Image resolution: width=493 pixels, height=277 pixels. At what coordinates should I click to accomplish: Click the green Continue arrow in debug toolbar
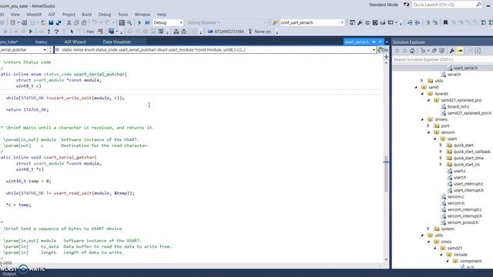pos(31,32)
